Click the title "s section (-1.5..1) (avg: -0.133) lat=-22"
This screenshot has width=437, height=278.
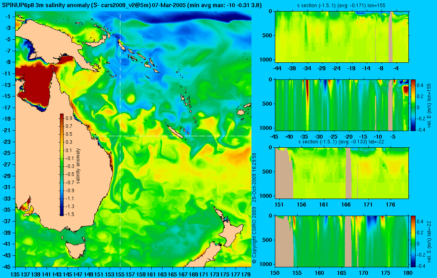coord(341,142)
